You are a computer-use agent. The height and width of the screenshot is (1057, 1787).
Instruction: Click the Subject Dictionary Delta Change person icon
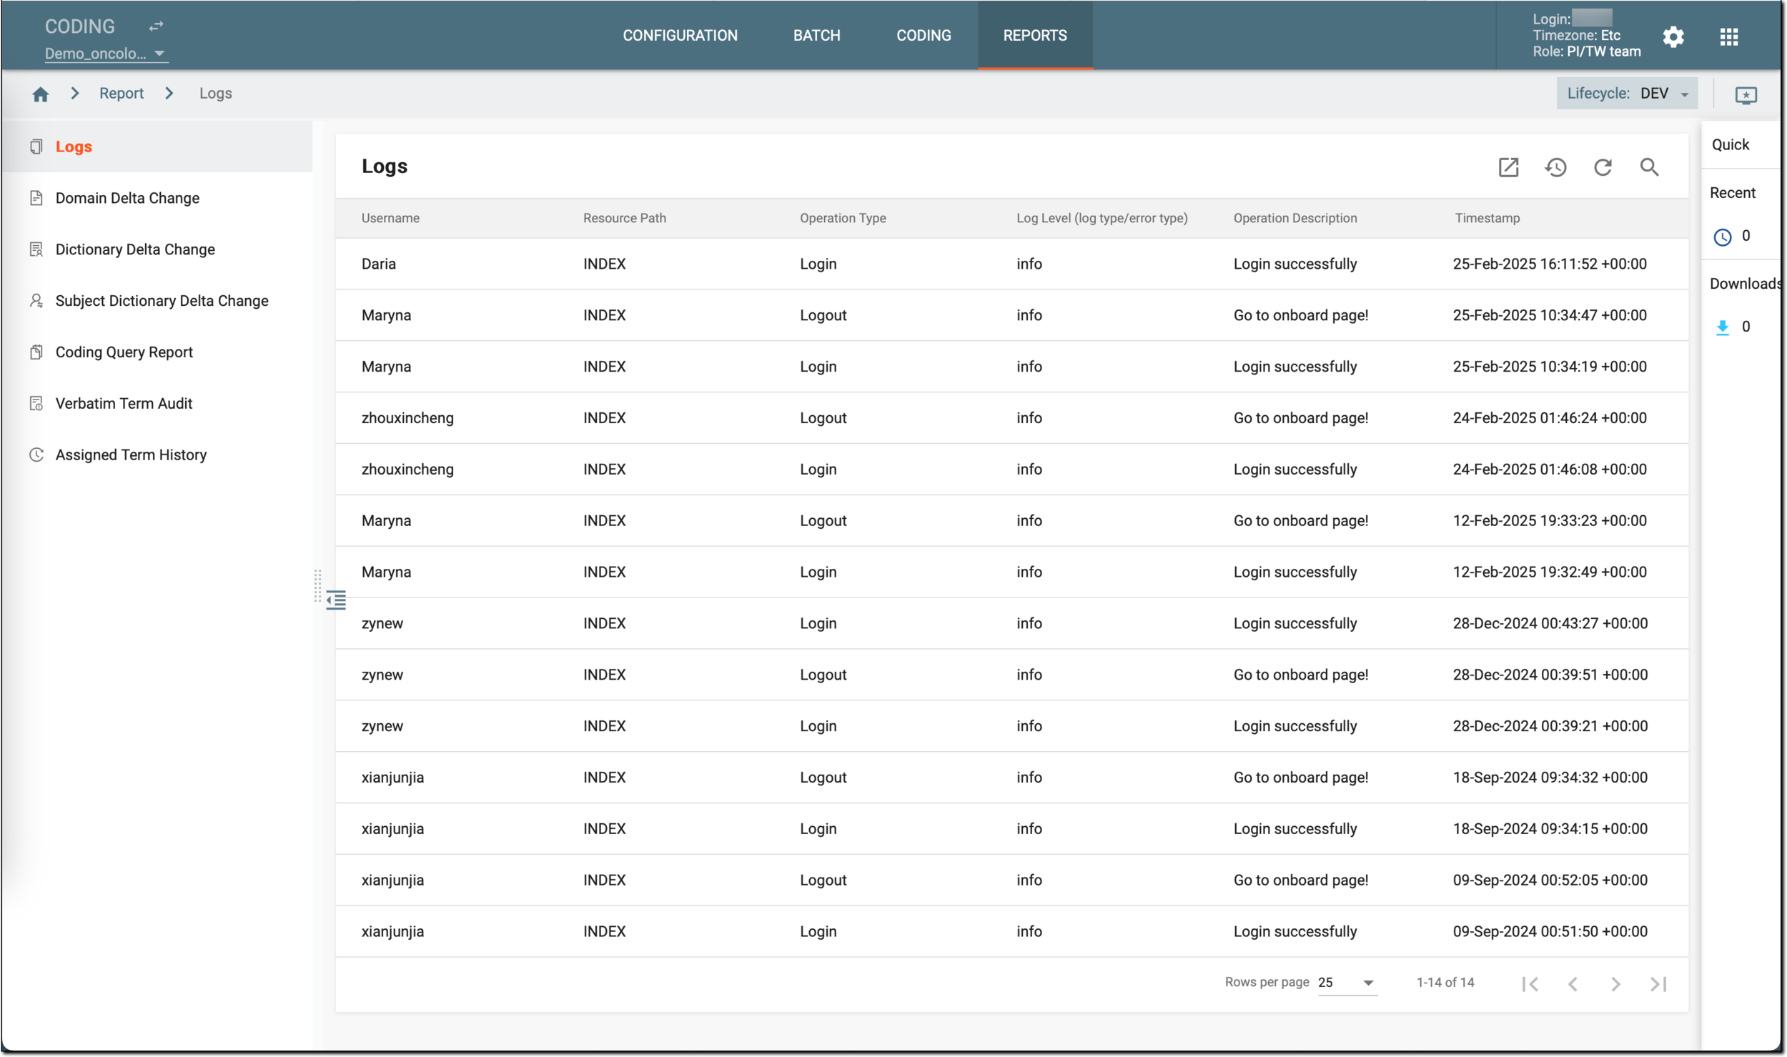pyautogui.click(x=36, y=301)
